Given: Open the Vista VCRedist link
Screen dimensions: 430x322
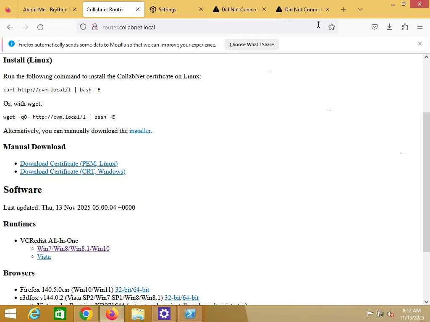Looking at the screenshot, I should click(x=44, y=257).
